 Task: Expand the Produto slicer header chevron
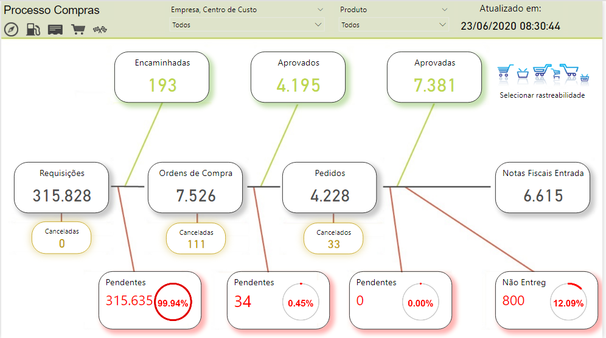(444, 10)
